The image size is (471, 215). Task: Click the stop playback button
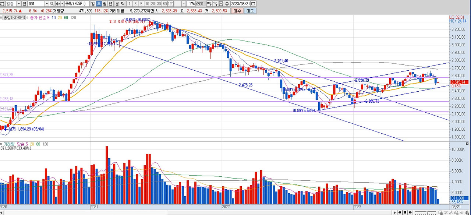point(405,212)
